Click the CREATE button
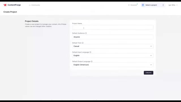 [x=148, y=73]
